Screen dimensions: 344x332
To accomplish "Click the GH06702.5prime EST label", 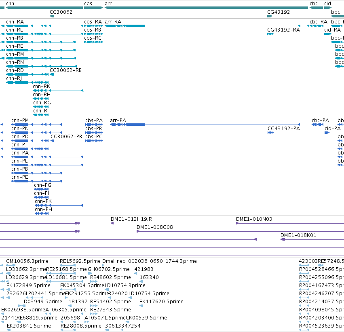I will click(x=109, y=269).
